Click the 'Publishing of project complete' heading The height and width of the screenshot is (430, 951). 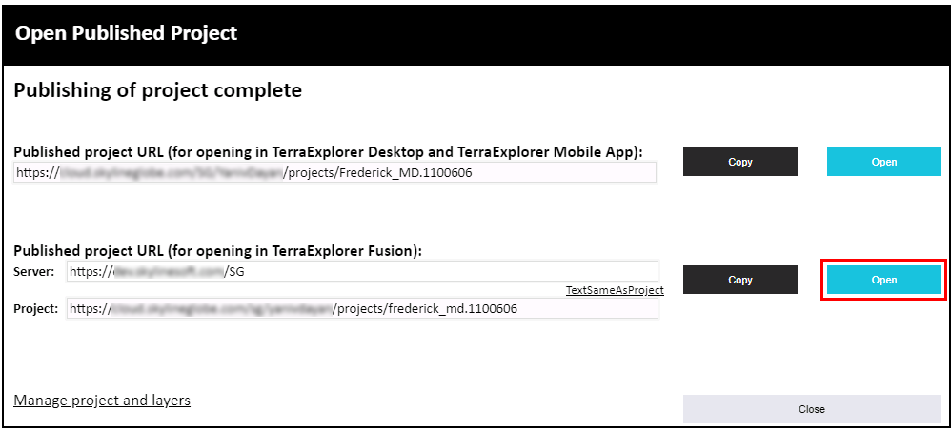157,90
